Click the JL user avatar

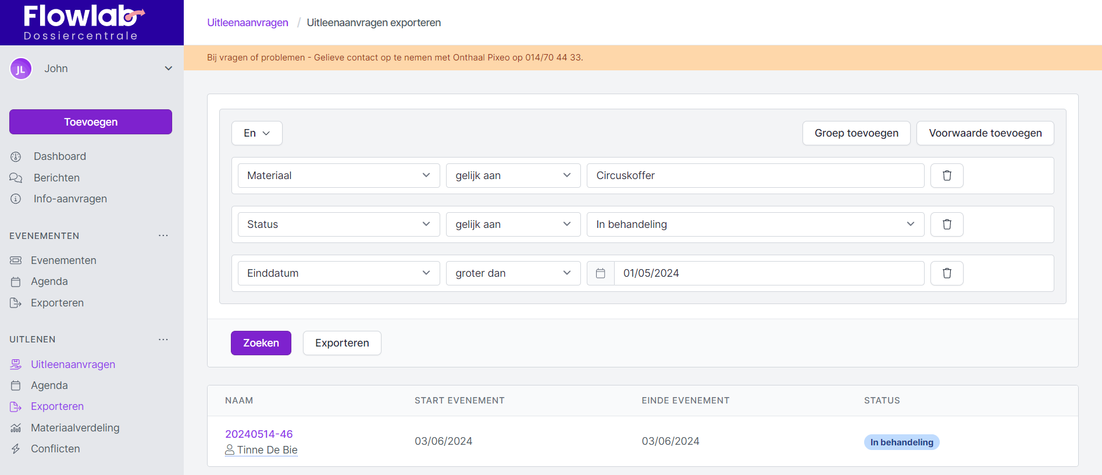coord(21,69)
